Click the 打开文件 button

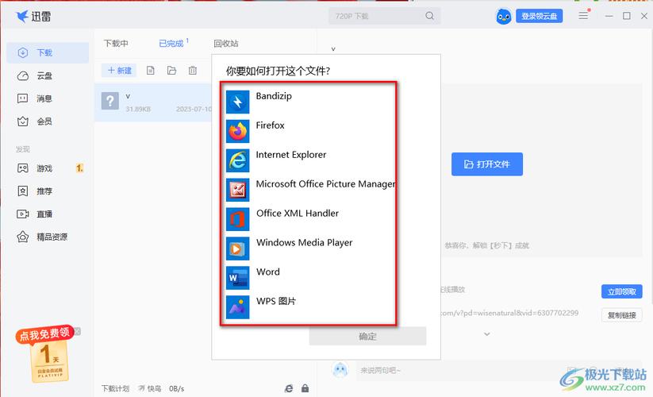pos(487,164)
